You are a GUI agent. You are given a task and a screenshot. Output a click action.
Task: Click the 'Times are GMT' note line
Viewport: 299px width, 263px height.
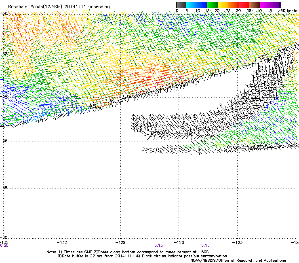pos(128,252)
